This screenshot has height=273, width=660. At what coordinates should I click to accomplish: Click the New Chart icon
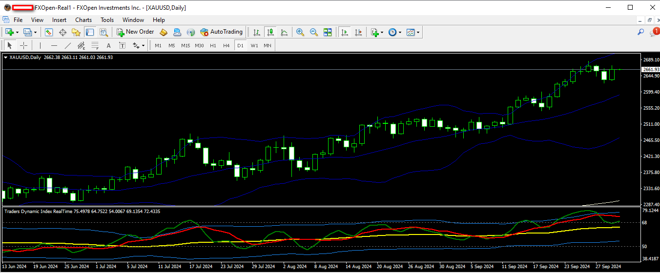click(9, 32)
